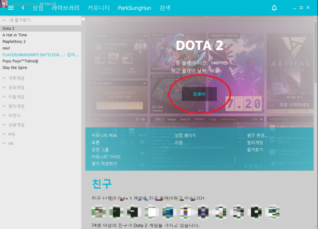The image size is (318, 229).
Task: Open the 커뮤니티 tab
Action: [99, 8]
